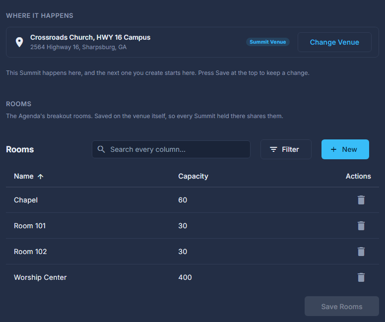Screen dimensions: 385x322
Task: Remove Room 102 using its trash icon
Action: [361, 252]
